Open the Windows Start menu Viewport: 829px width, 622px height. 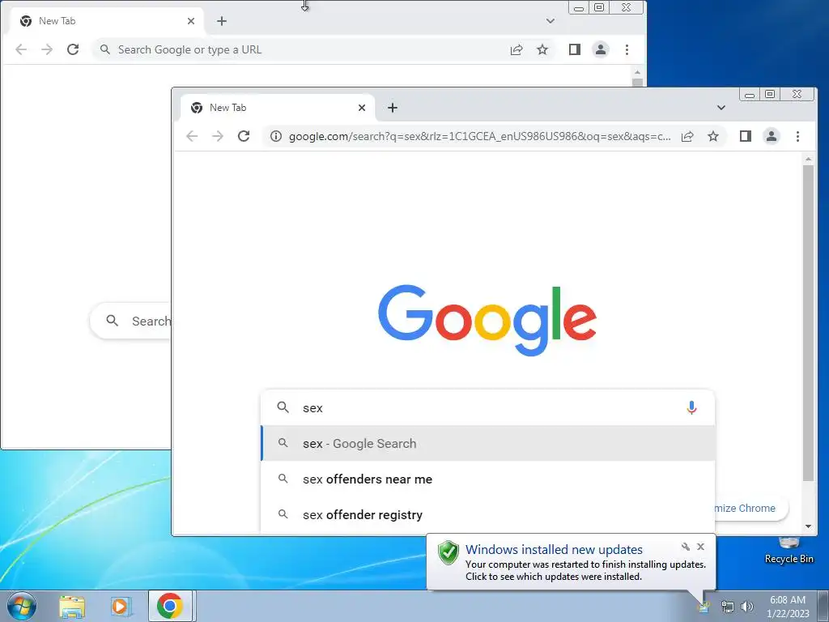22,606
